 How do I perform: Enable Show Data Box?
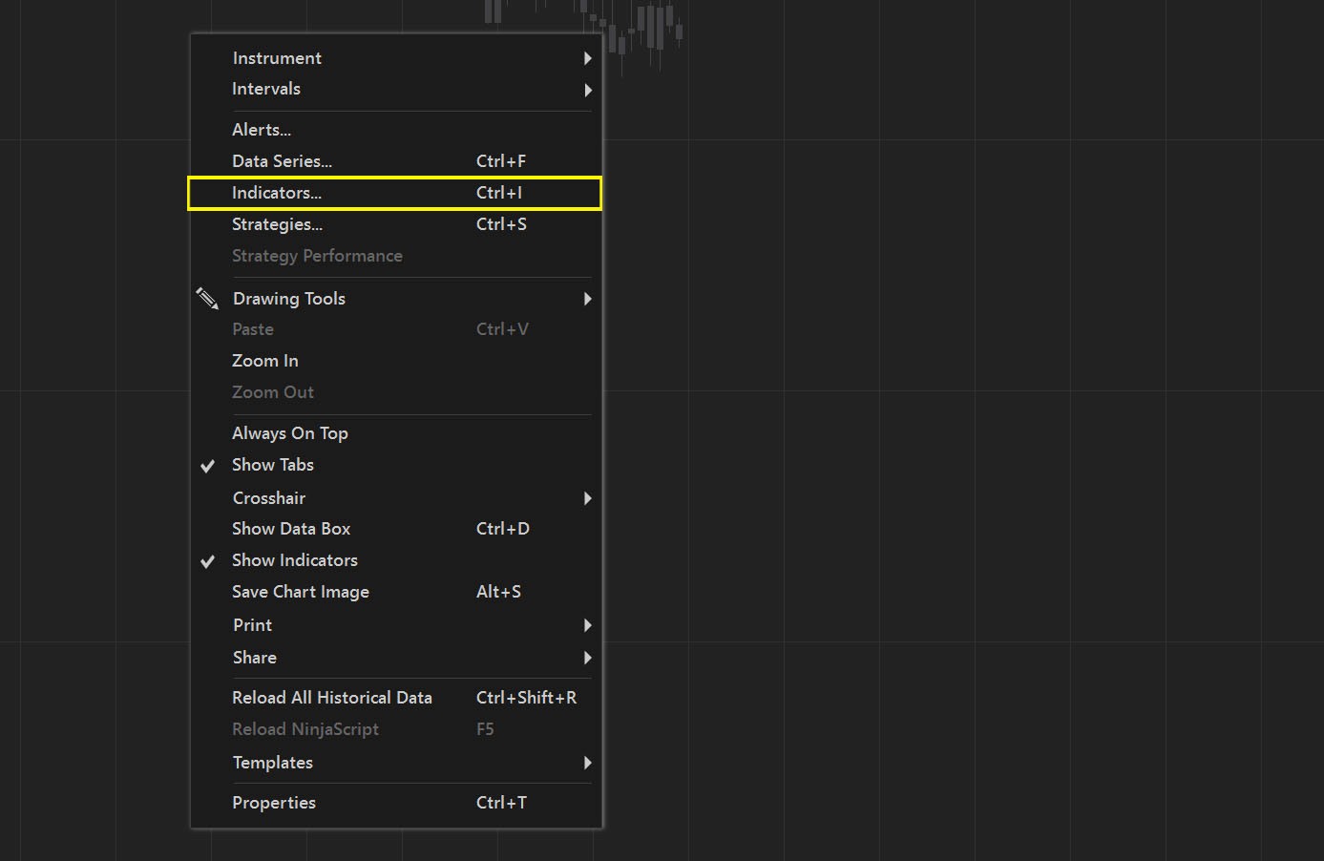(291, 529)
